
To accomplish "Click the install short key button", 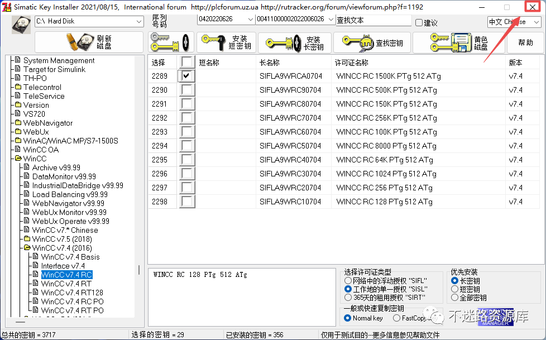I will coord(226,42).
